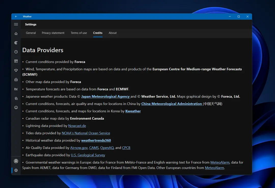Select the heart-shaped sidebar icon
Viewport: 275px width, 188px height.
coord(16,70)
